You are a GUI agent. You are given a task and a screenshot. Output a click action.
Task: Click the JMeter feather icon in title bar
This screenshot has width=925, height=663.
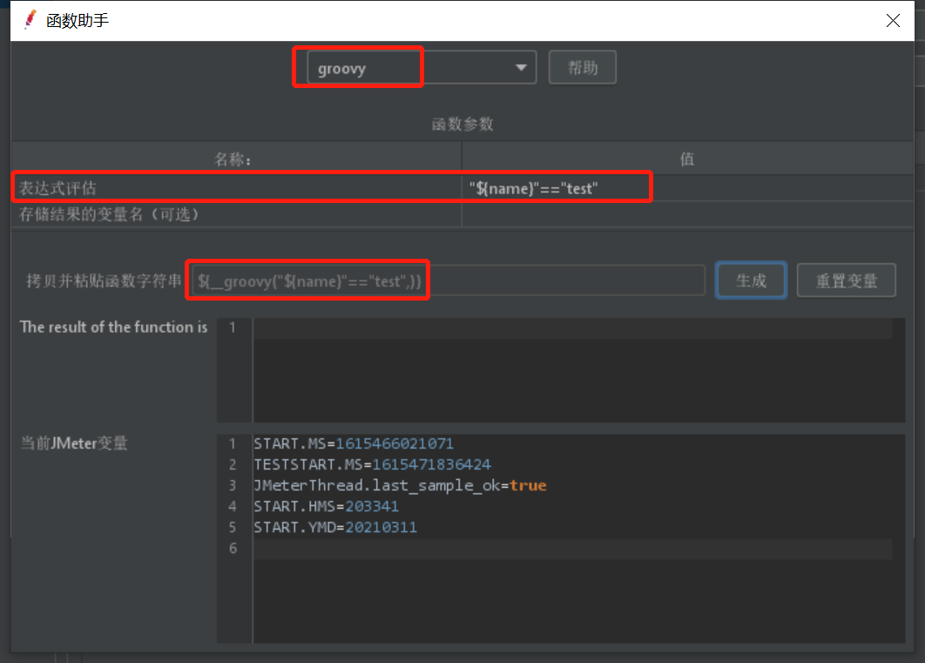(x=30, y=20)
